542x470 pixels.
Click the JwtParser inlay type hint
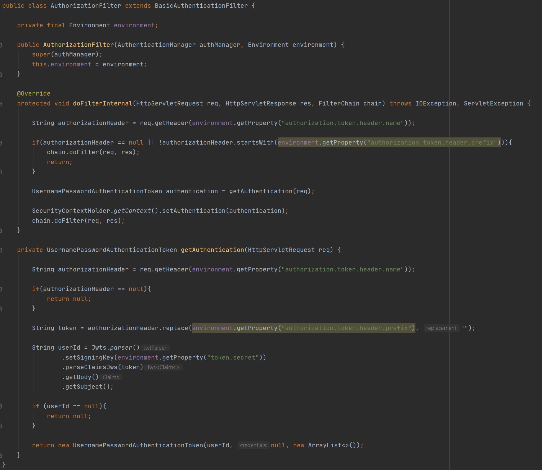[155, 348]
